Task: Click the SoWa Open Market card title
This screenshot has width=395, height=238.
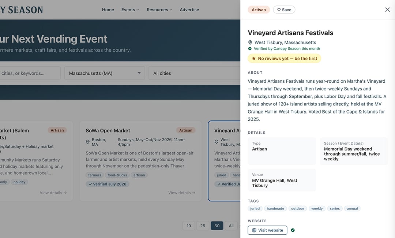Action: coord(108,131)
